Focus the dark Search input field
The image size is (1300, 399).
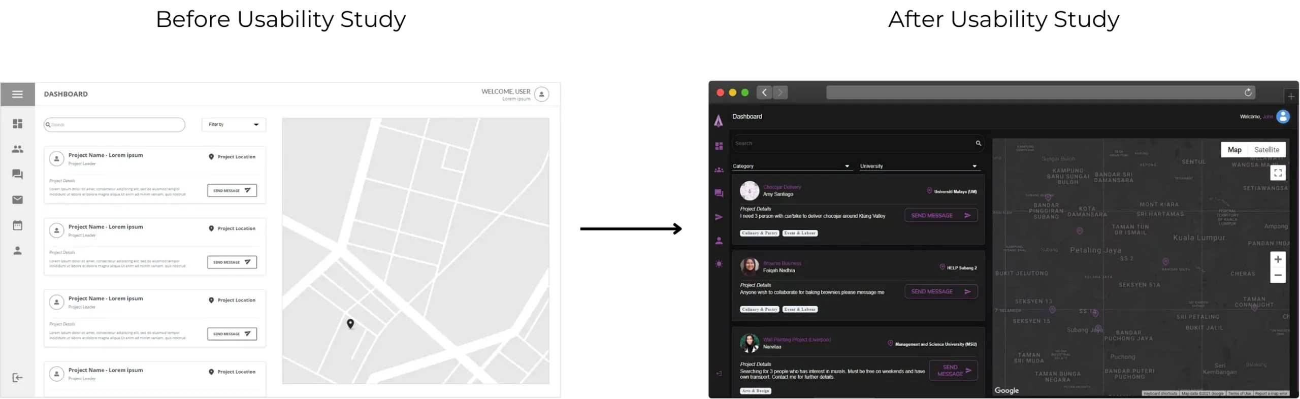pyautogui.click(x=858, y=143)
